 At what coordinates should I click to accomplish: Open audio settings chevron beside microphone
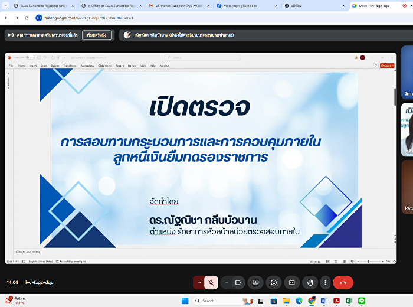pos(199,282)
